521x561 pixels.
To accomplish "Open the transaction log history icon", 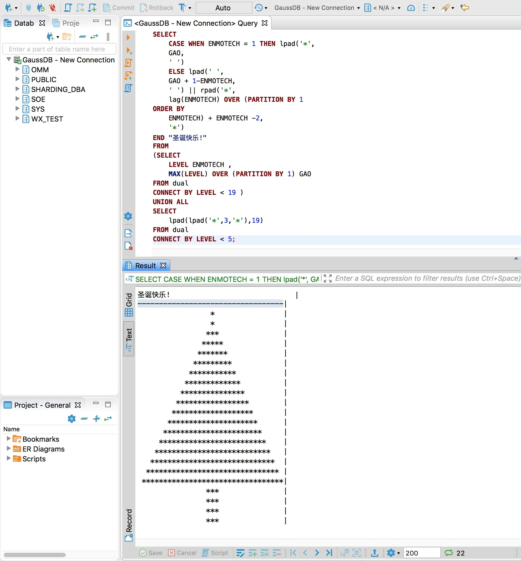I will click(x=259, y=8).
